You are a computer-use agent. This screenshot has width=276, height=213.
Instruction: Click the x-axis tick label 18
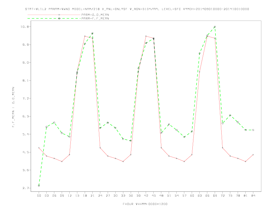coord(85,196)
